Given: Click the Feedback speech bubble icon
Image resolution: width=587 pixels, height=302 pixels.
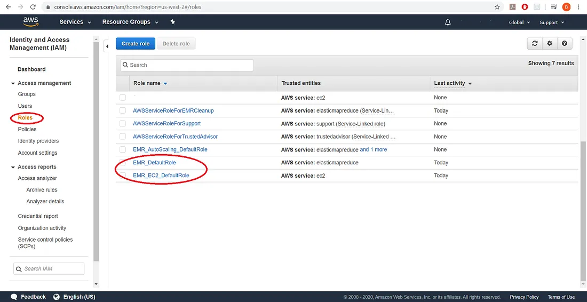Looking at the screenshot, I should point(14,297).
